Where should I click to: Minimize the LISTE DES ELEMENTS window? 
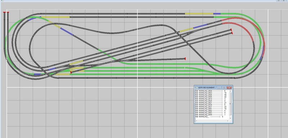point(219,88)
